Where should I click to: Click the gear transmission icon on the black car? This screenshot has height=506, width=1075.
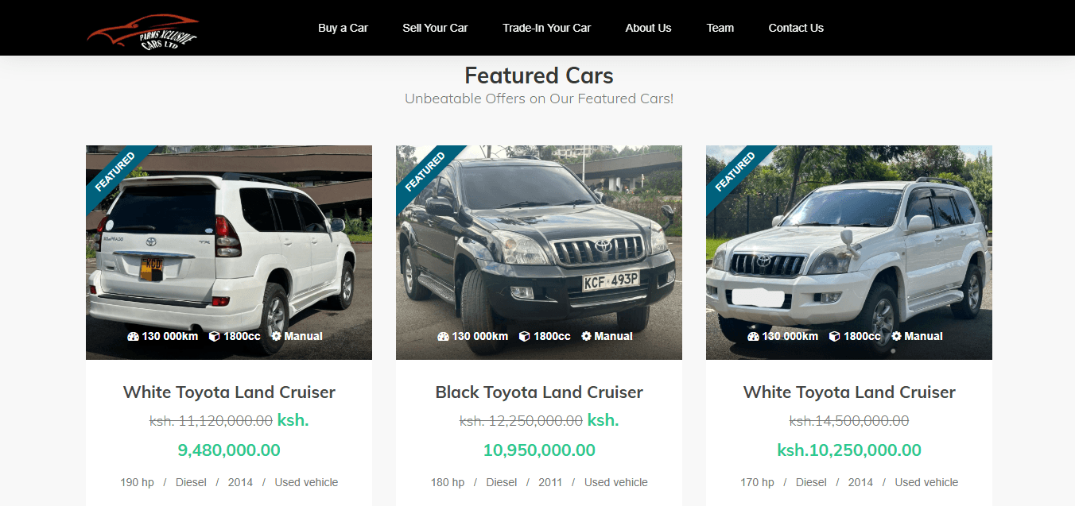(586, 336)
